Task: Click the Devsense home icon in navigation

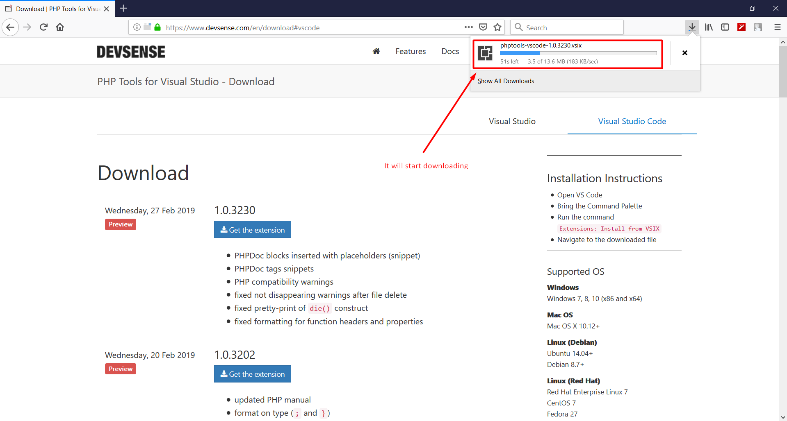Action: pyautogui.click(x=376, y=51)
